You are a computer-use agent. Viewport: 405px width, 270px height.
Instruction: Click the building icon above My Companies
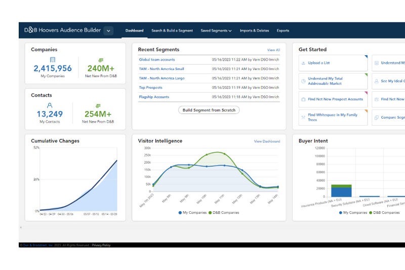[53, 60]
